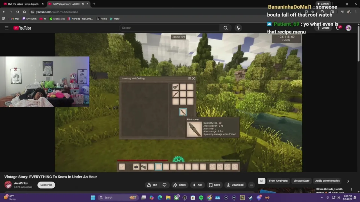This screenshot has height=202, width=360.
Task: Open Discord from the taskbar
Action: tap(259, 198)
